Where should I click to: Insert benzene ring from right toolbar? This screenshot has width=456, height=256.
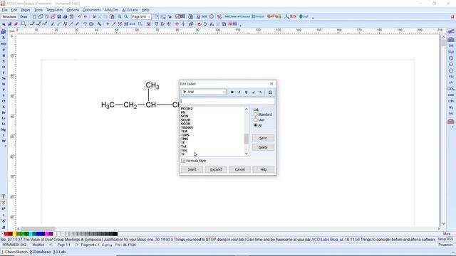pyautogui.click(x=451, y=58)
